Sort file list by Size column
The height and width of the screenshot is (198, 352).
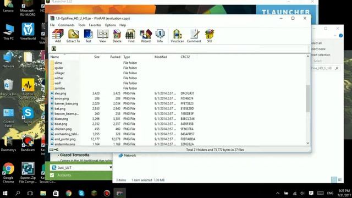tap(97, 57)
